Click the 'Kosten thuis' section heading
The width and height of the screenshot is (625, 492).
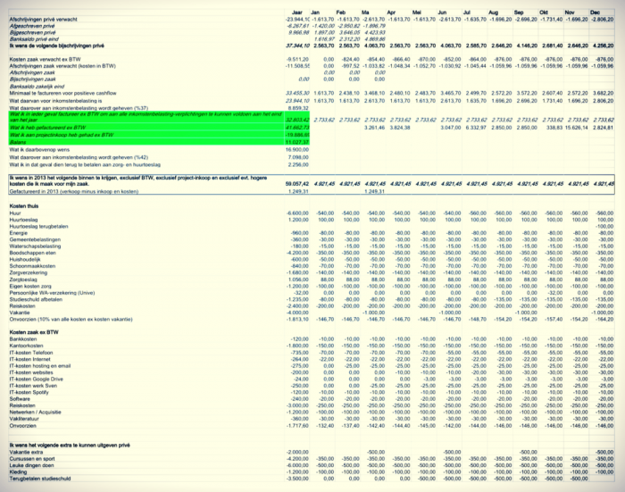tap(24, 206)
